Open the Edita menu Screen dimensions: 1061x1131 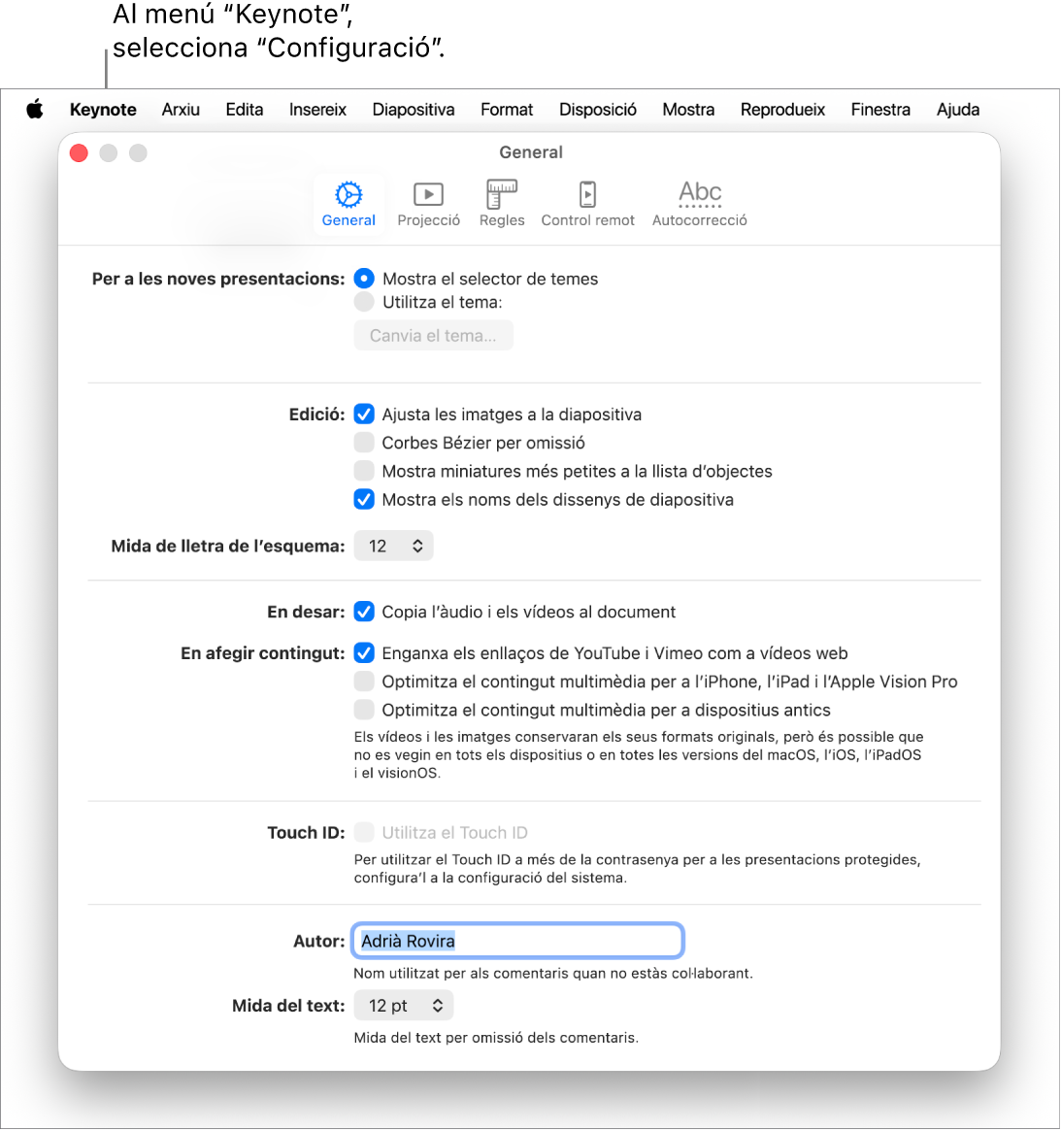pyautogui.click(x=245, y=110)
